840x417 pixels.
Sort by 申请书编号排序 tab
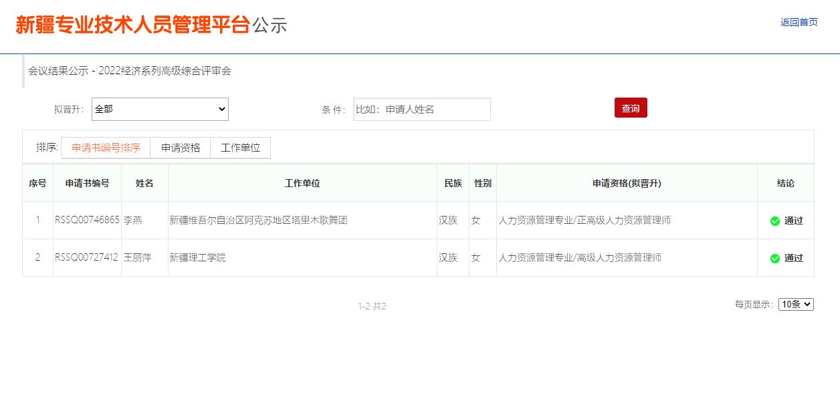[106, 148]
